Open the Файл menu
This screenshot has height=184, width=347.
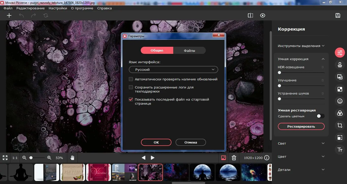click(x=8, y=8)
